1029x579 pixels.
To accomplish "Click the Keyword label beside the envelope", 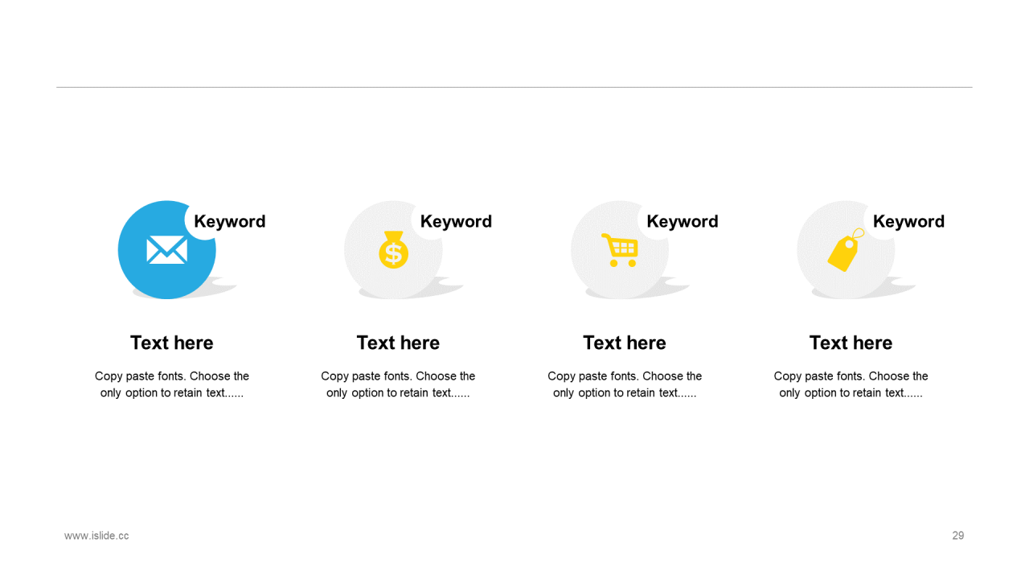I will click(x=230, y=221).
